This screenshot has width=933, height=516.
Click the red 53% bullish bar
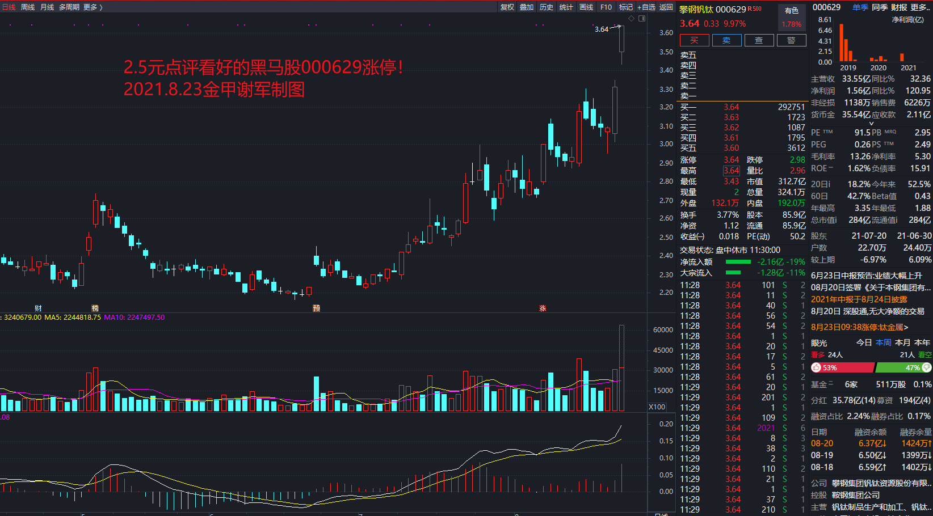(843, 367)
